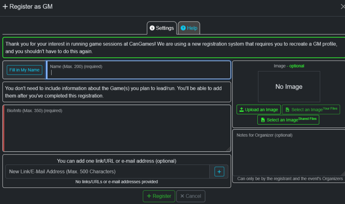Submit the form with the Register button
This screenshot has height=204, width=345.
pyautogui.click(x=159, y=196)
